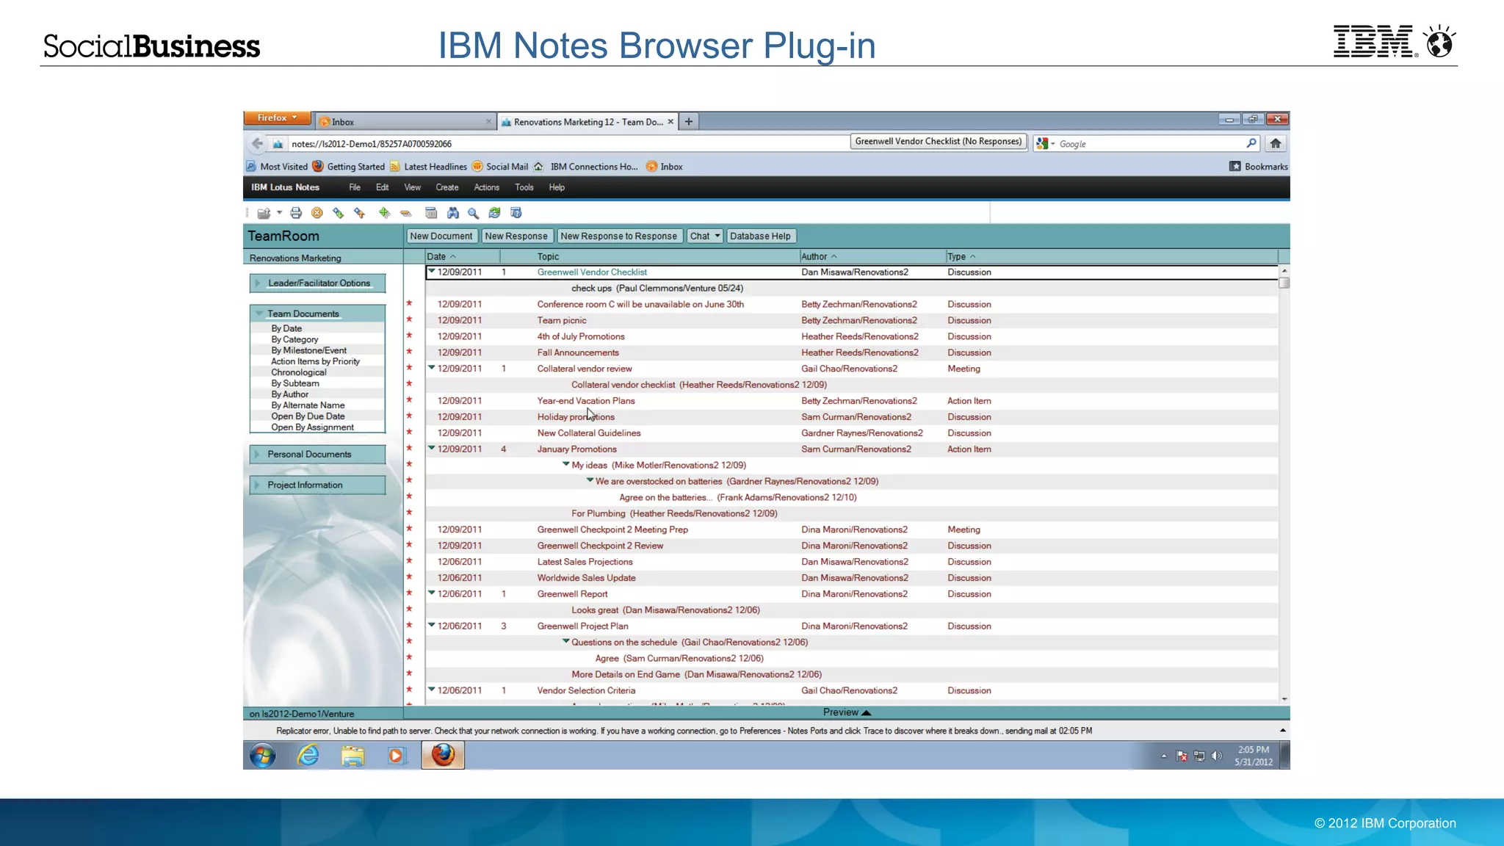Collapse the Greenwell Vendor Checklist thread
The height and width of the screenshot is (846, 1504).
coord(432,271)
